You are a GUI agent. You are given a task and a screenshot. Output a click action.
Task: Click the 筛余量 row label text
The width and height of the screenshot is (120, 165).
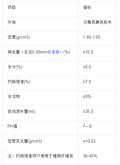(x=14, y=52)
